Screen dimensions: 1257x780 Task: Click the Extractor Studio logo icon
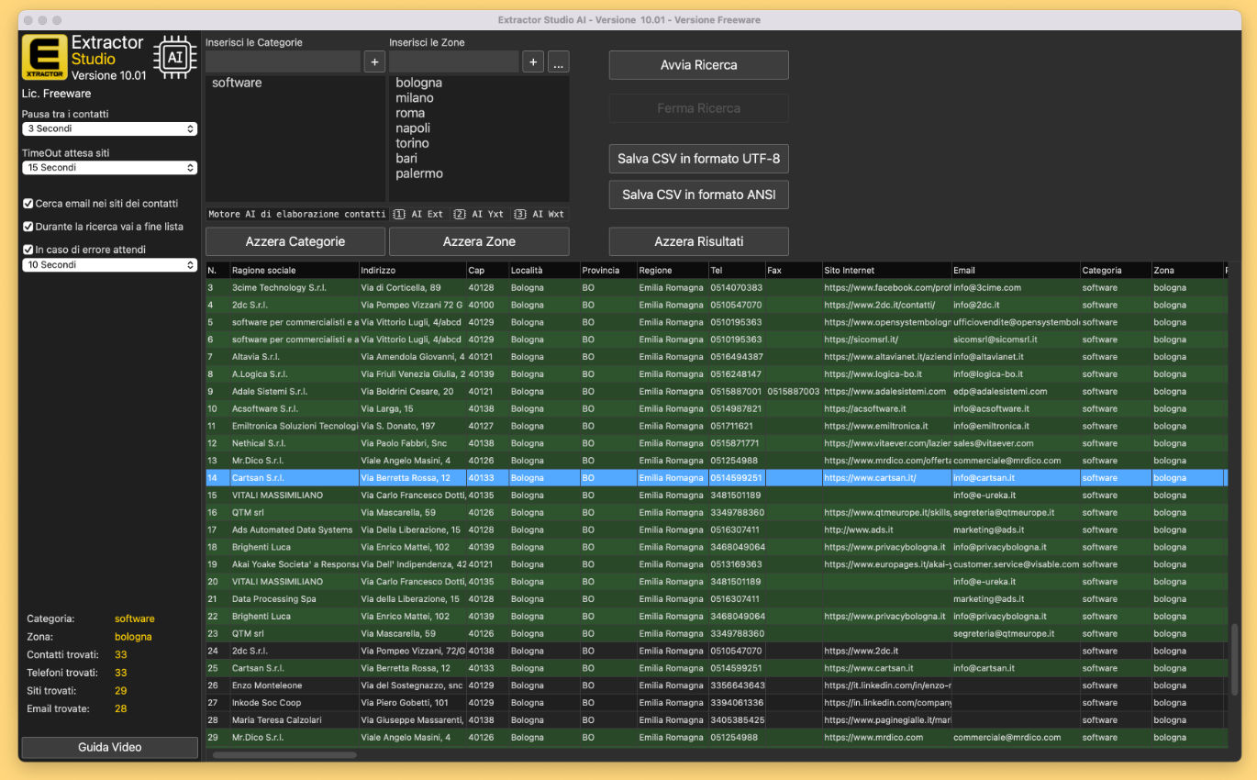point(44,57)
